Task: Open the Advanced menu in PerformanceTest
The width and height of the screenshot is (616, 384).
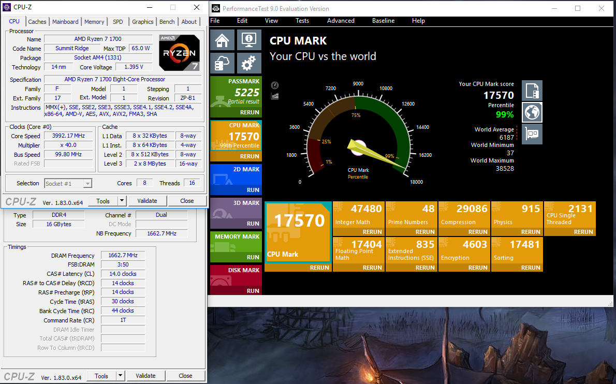Action: (x=341, y=21)
